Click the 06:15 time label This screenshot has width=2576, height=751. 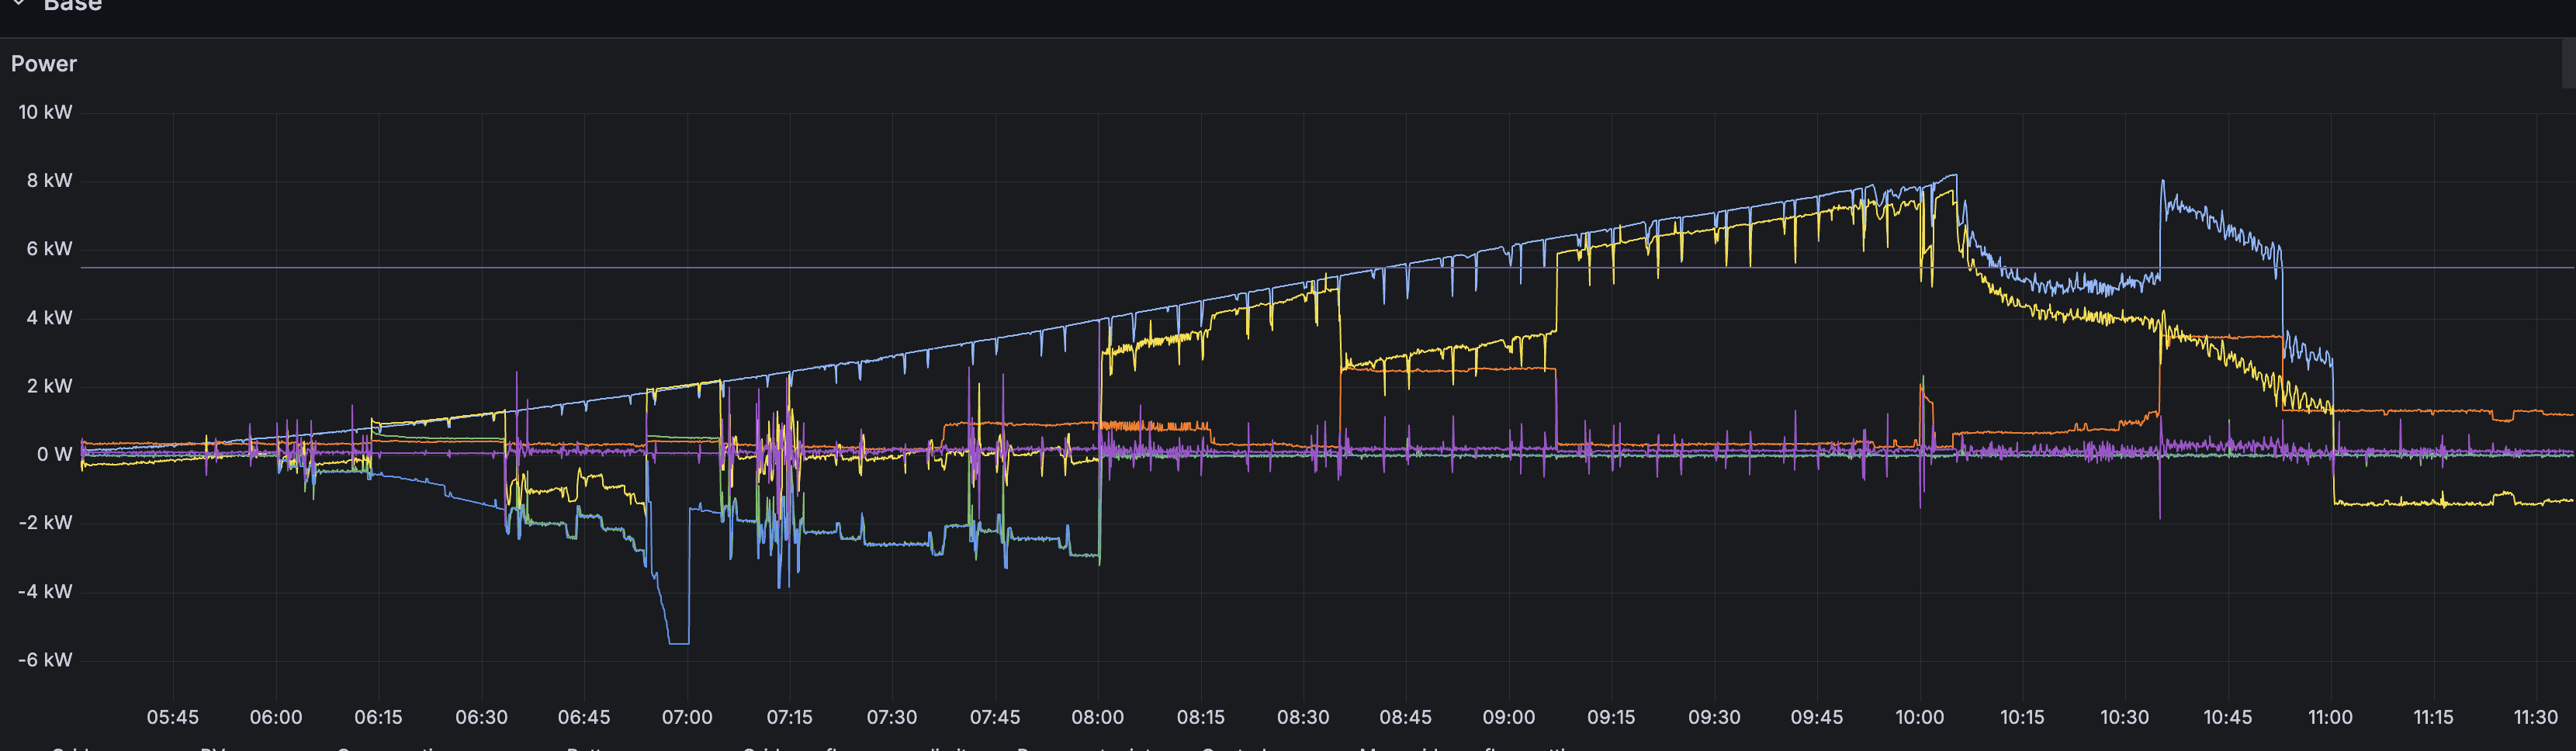(x=378, y=717)
